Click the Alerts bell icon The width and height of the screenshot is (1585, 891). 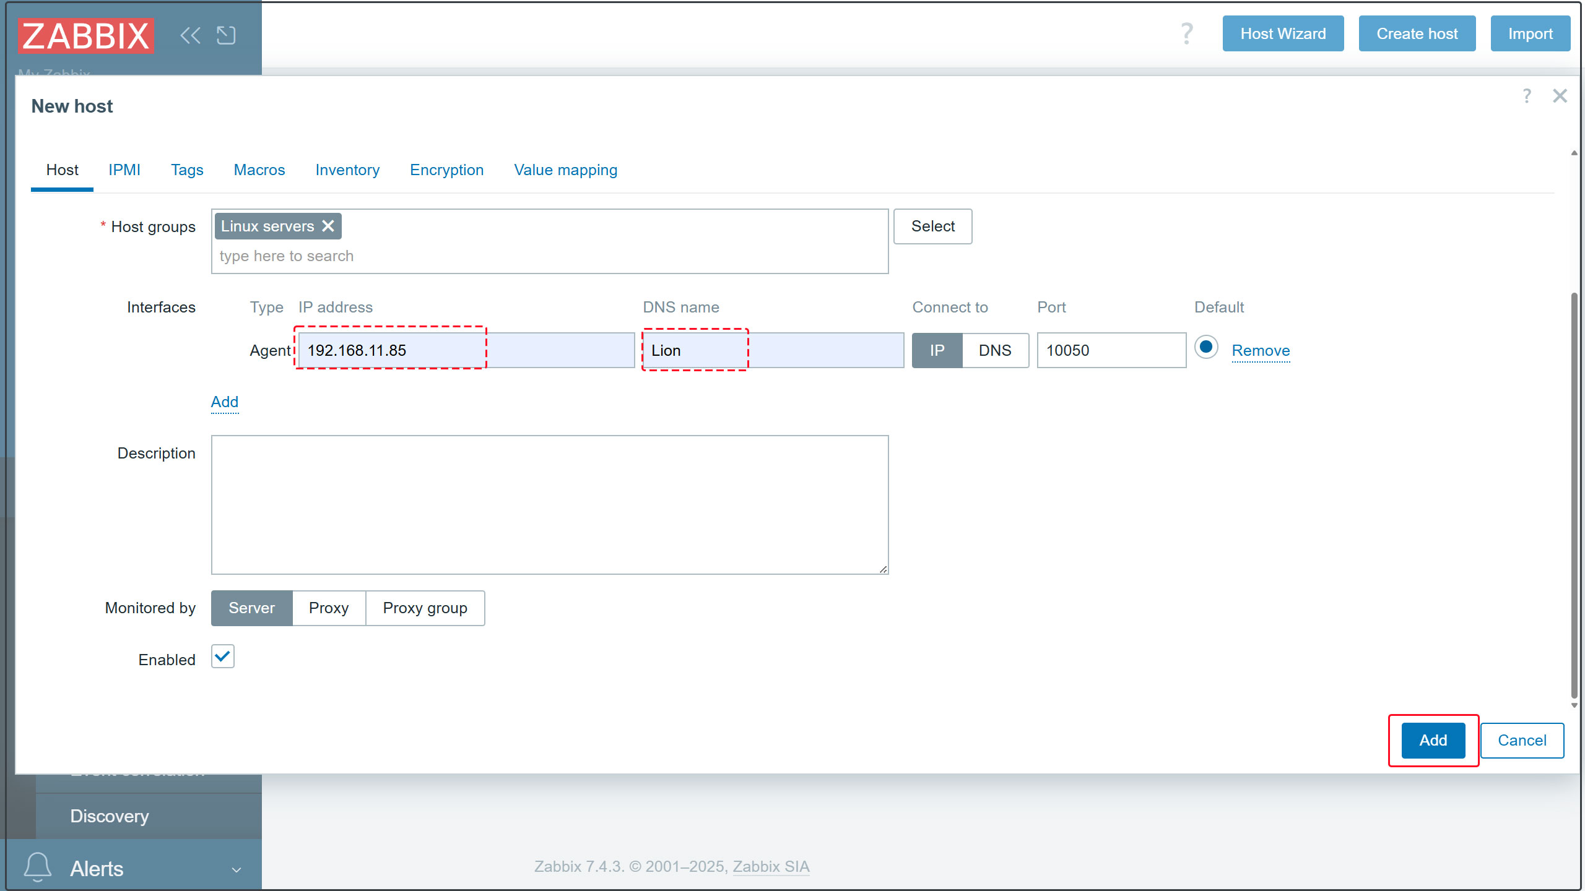(37, 867)
